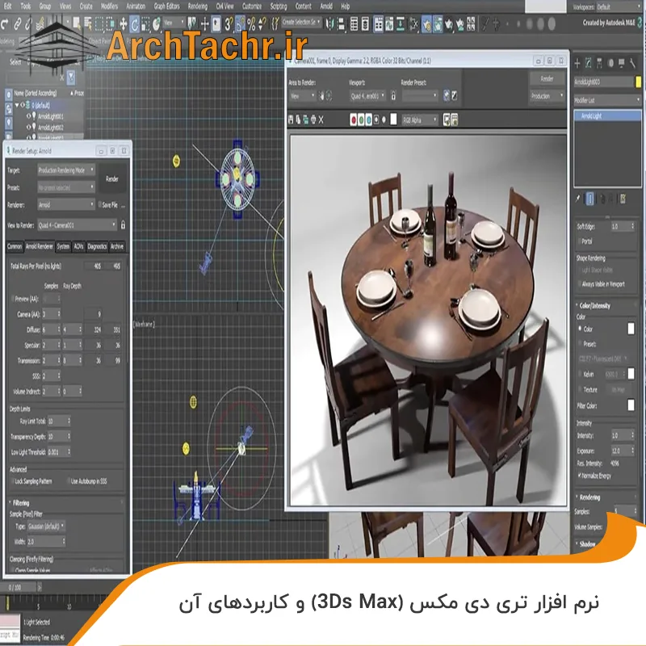The width and height of the screenshot is (646, 646).
Task: Open the Target Production Rendering Mode dropdown
Action: click(66, 170)
